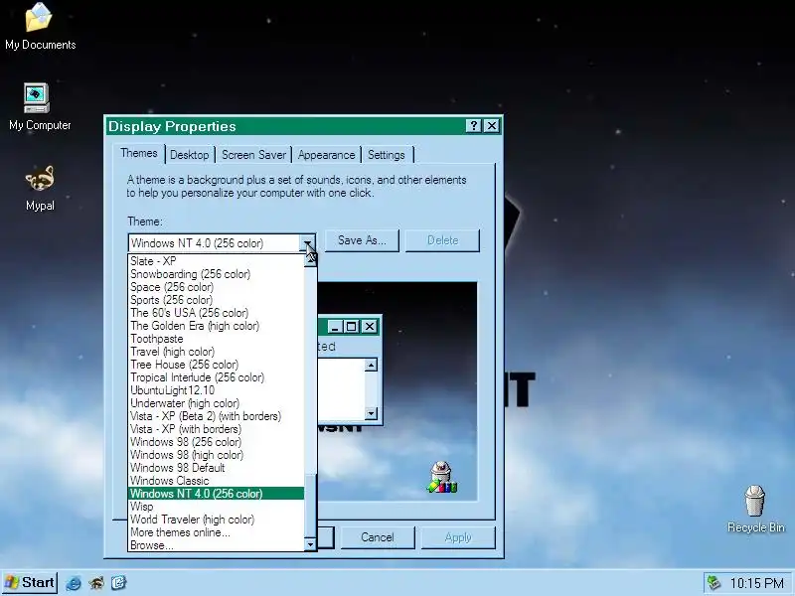Choose Slate - XP theme
The image size is (795, 596).
pos(216,261)
